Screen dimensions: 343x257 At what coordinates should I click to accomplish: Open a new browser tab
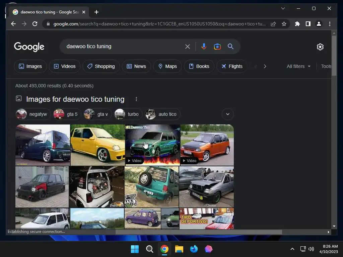pyautogui.click(x=96, y=12)
